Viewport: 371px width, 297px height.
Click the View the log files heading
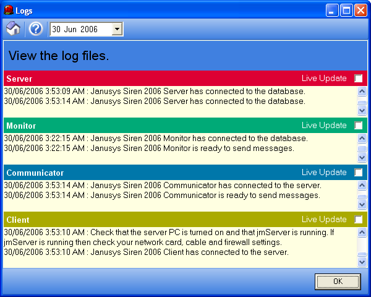(59, 56)
